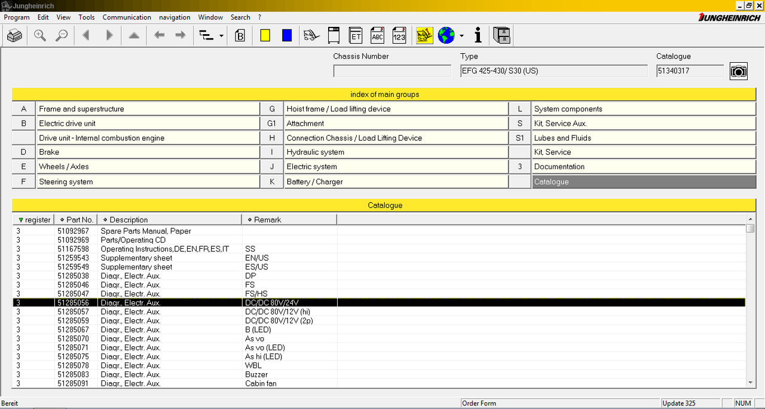Click the zoom out magnifier icon

(x=61, y=36)
